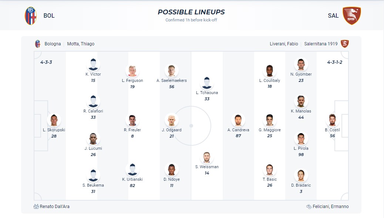Click the Renato Dall'Ara stadium name

click(55, 207)
